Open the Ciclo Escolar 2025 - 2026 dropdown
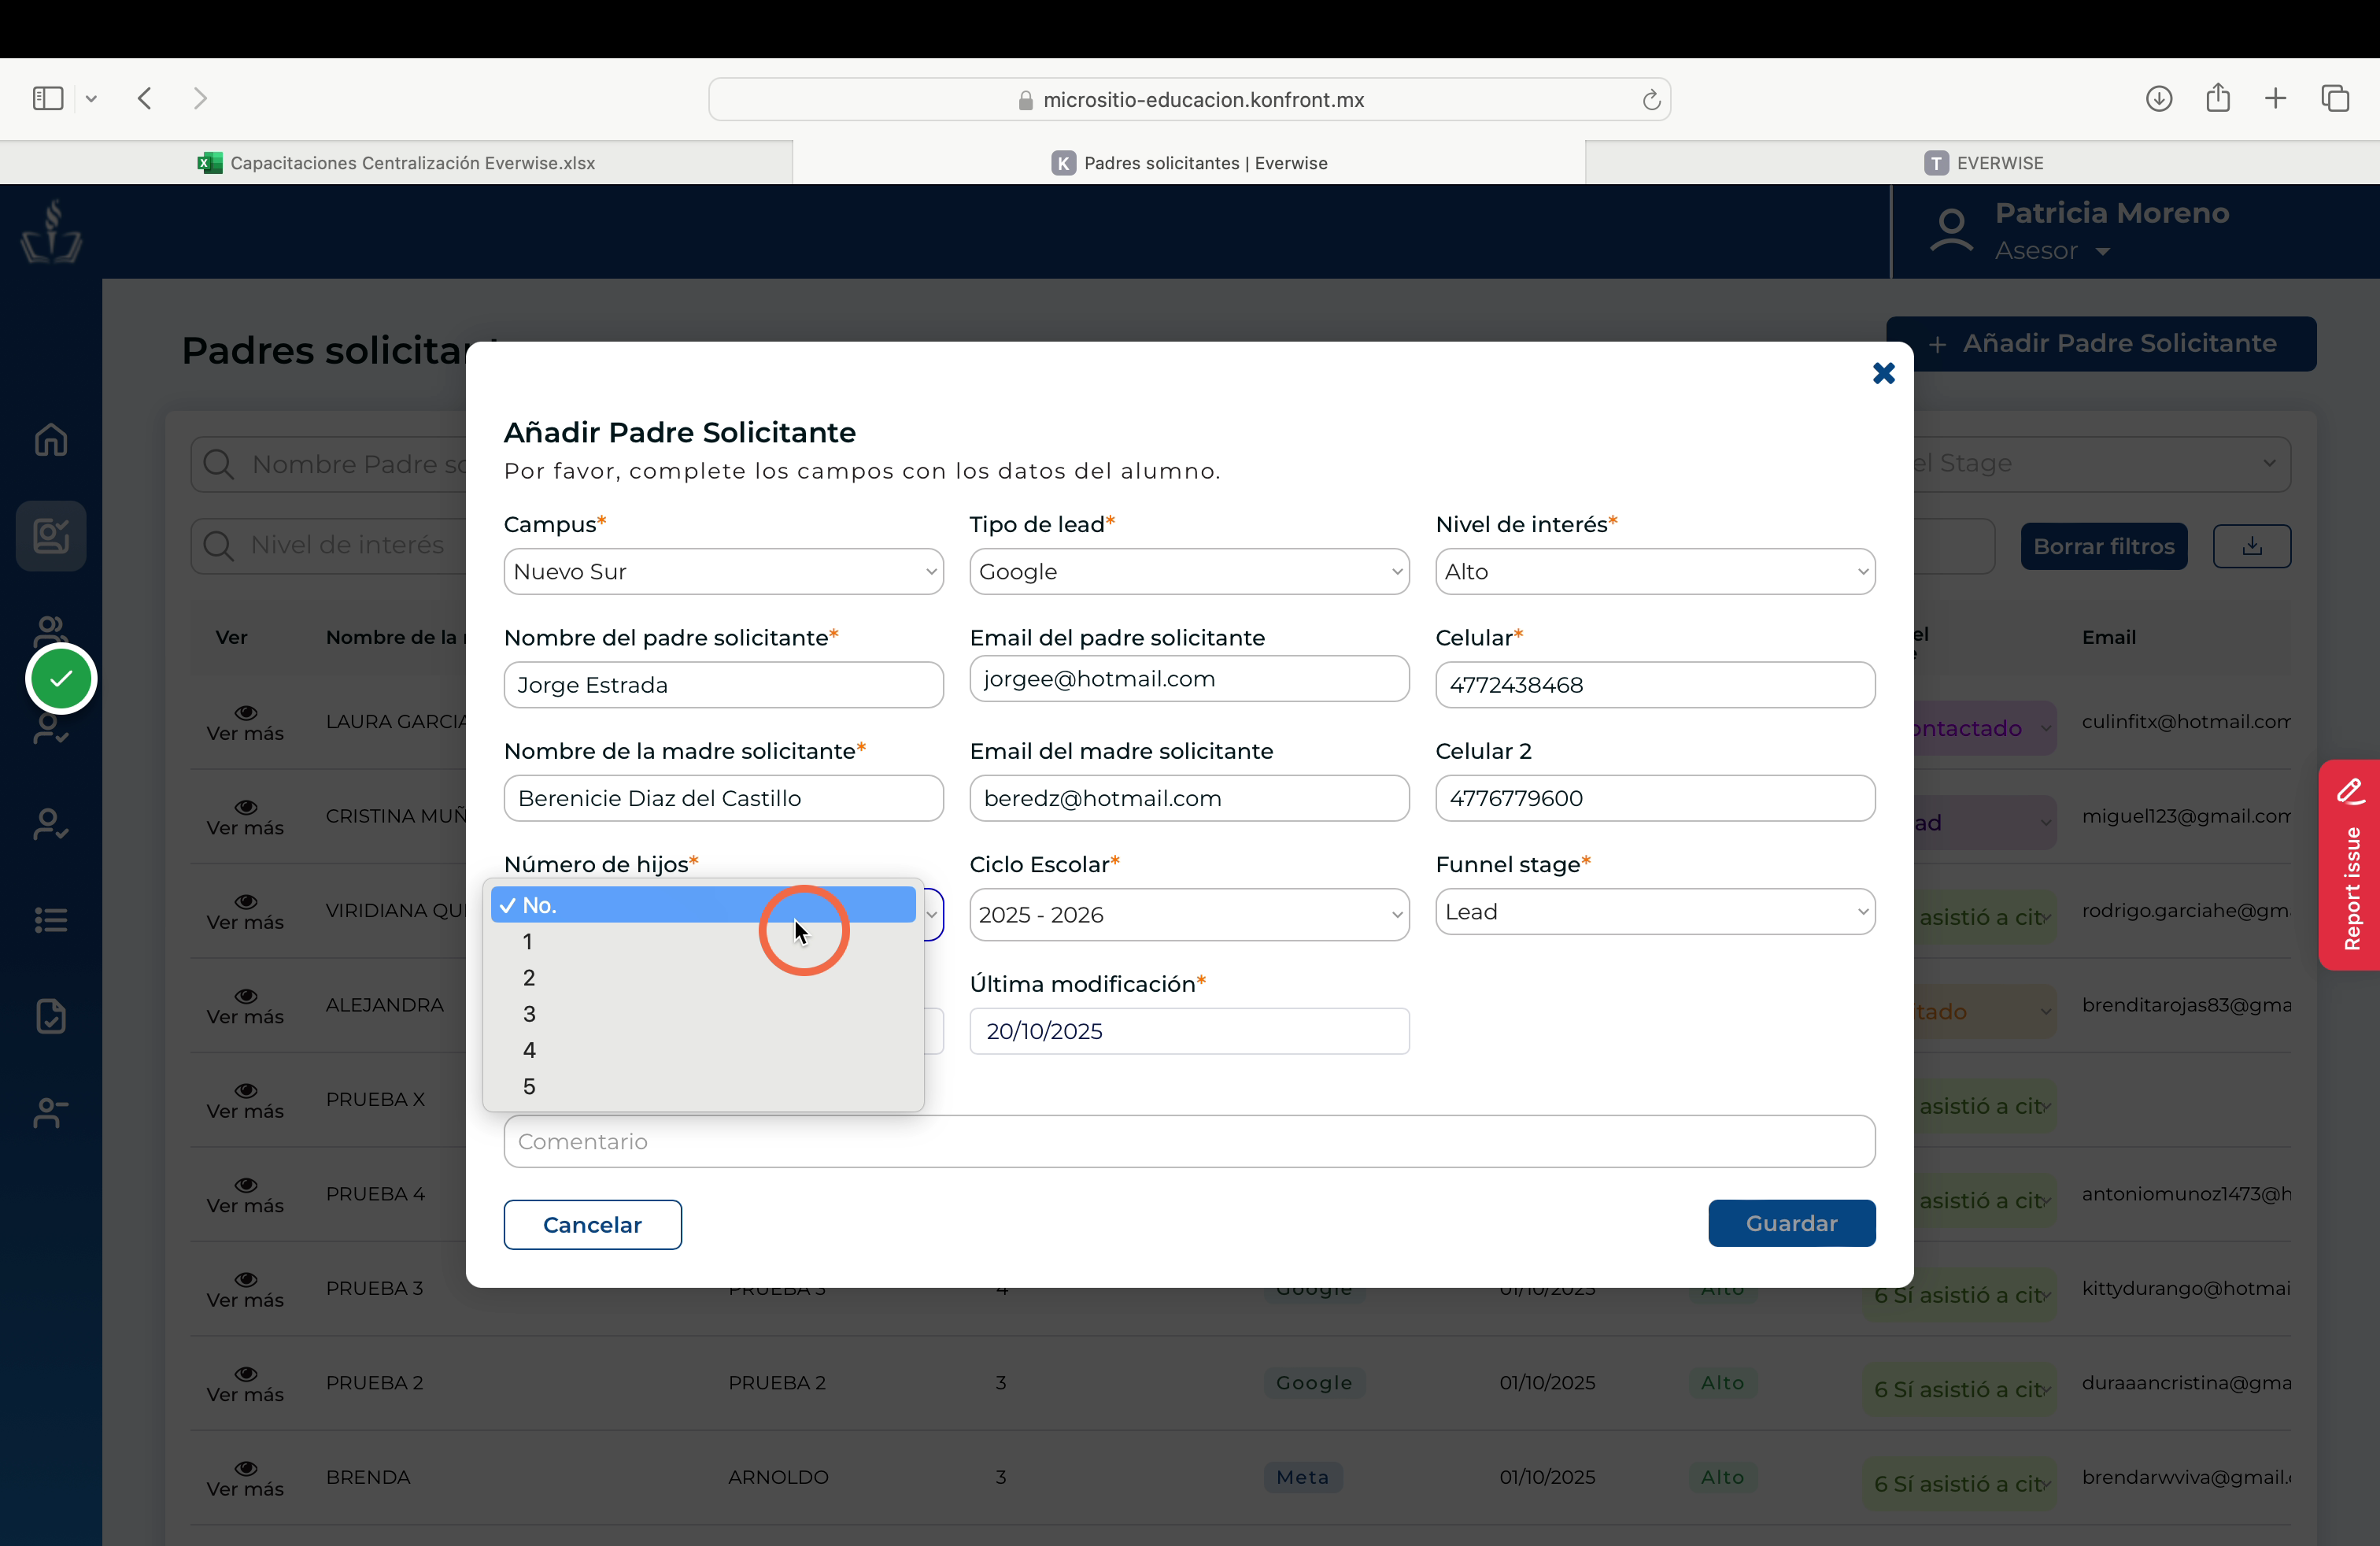 1189,914
